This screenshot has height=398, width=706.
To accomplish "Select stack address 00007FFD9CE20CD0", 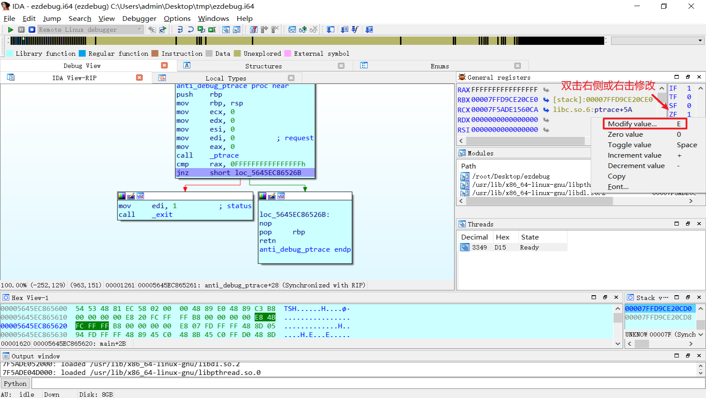I will 658,309.
